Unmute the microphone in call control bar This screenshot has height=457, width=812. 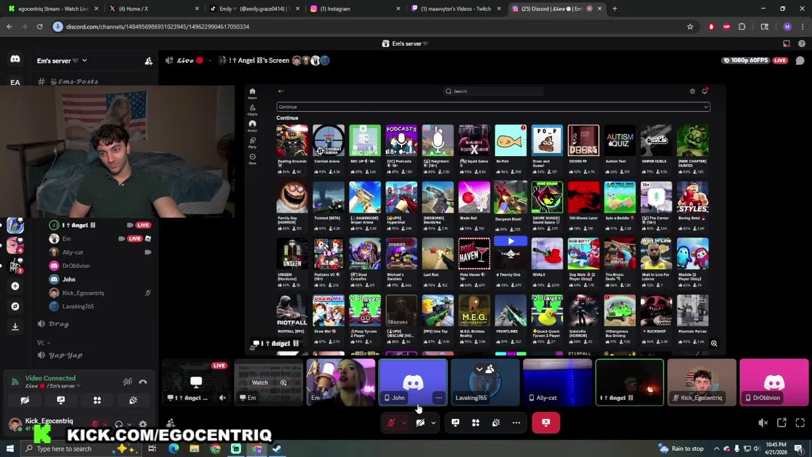(391, 423)
